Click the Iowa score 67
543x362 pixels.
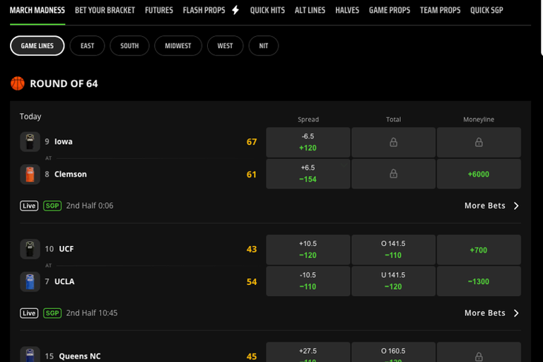[252, 142]
